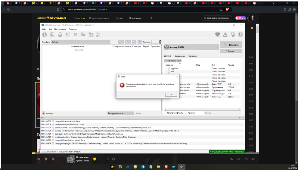
Task: Open the Anomaly (DX11) executable dropdown
Action: point(191,47)
